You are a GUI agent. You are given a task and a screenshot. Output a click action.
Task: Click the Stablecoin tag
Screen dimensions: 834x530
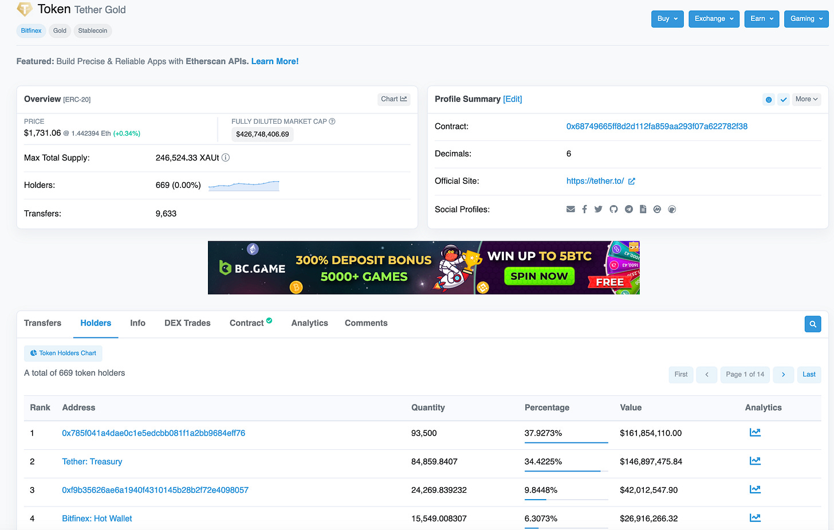93,31
